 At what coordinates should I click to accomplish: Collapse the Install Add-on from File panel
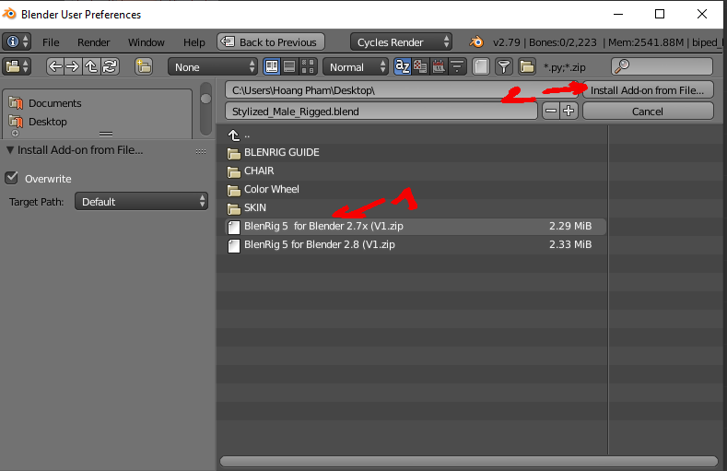click(x=10, y=149)
